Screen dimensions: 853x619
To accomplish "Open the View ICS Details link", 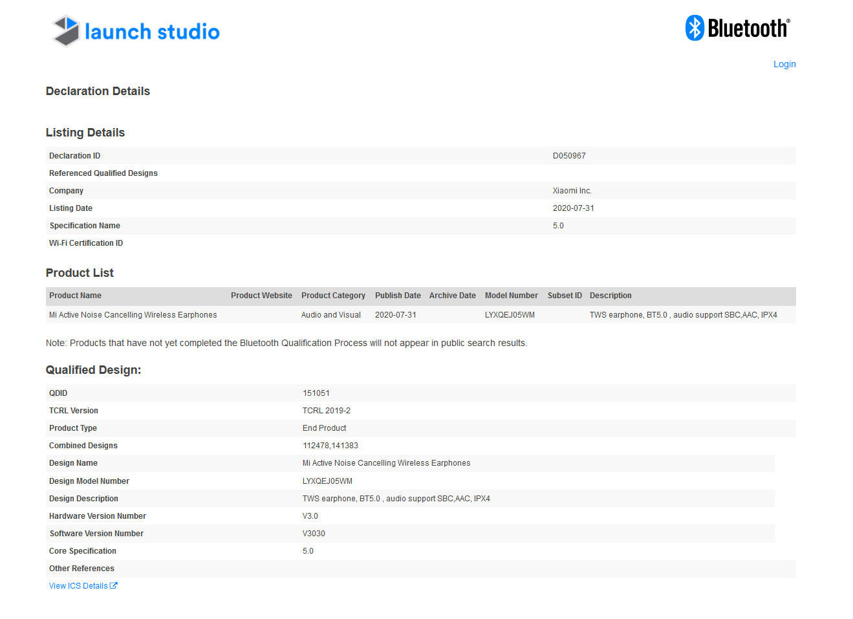I will point(78,586).
